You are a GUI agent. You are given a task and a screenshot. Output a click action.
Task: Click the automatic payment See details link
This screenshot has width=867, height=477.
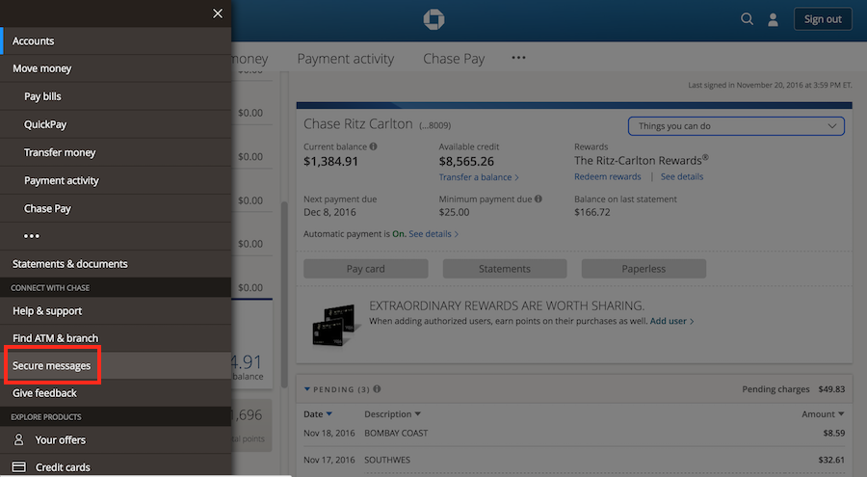pyautogui.click(x=433, y=233)
